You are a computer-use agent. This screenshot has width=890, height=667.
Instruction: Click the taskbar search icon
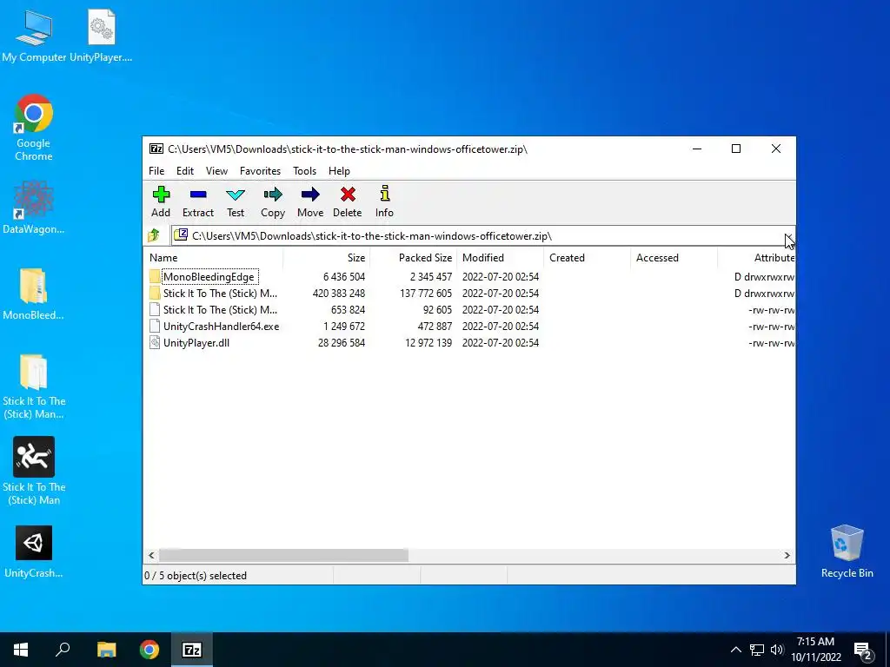pos(63,650)
